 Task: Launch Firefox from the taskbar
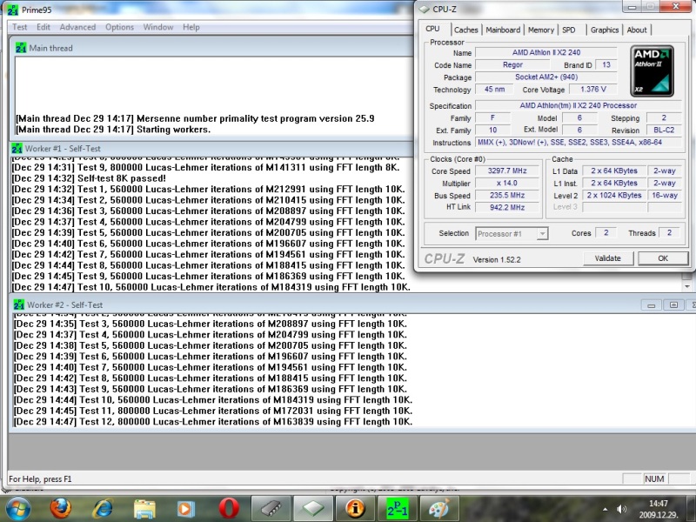coord(60,509)
